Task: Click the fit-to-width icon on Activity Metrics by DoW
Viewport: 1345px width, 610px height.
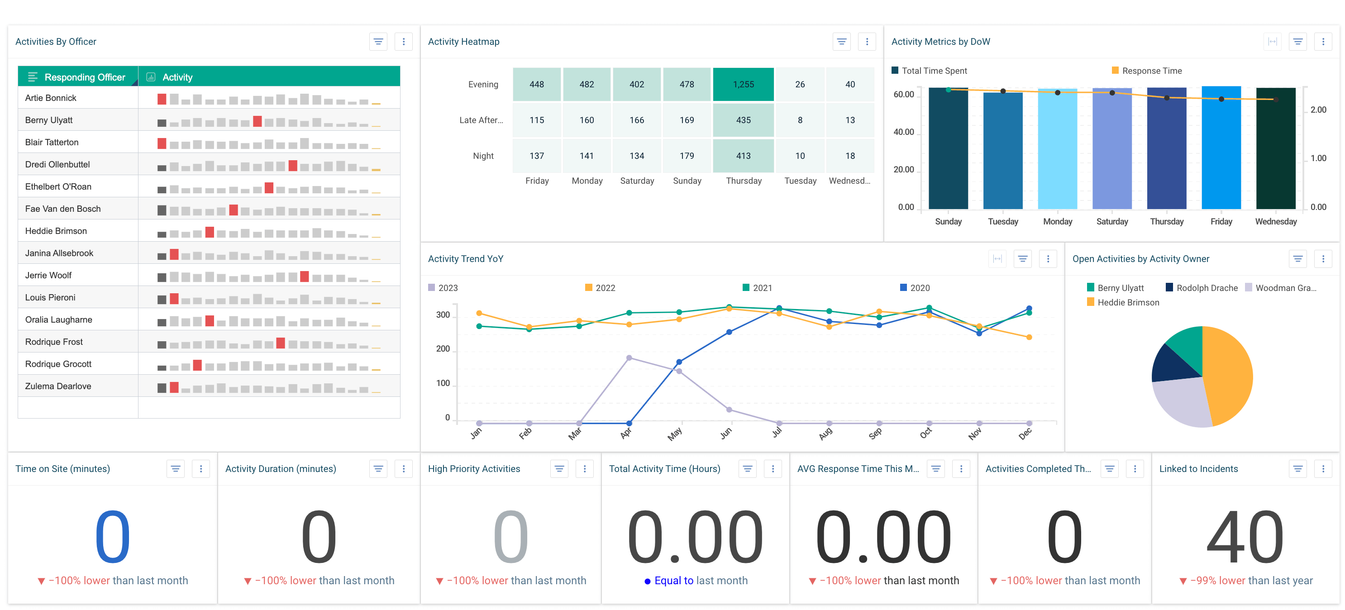Action: point(1273,41)
